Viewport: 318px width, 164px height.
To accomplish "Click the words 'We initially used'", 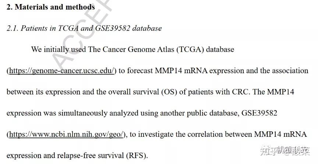I will click(x=59, y=49).
